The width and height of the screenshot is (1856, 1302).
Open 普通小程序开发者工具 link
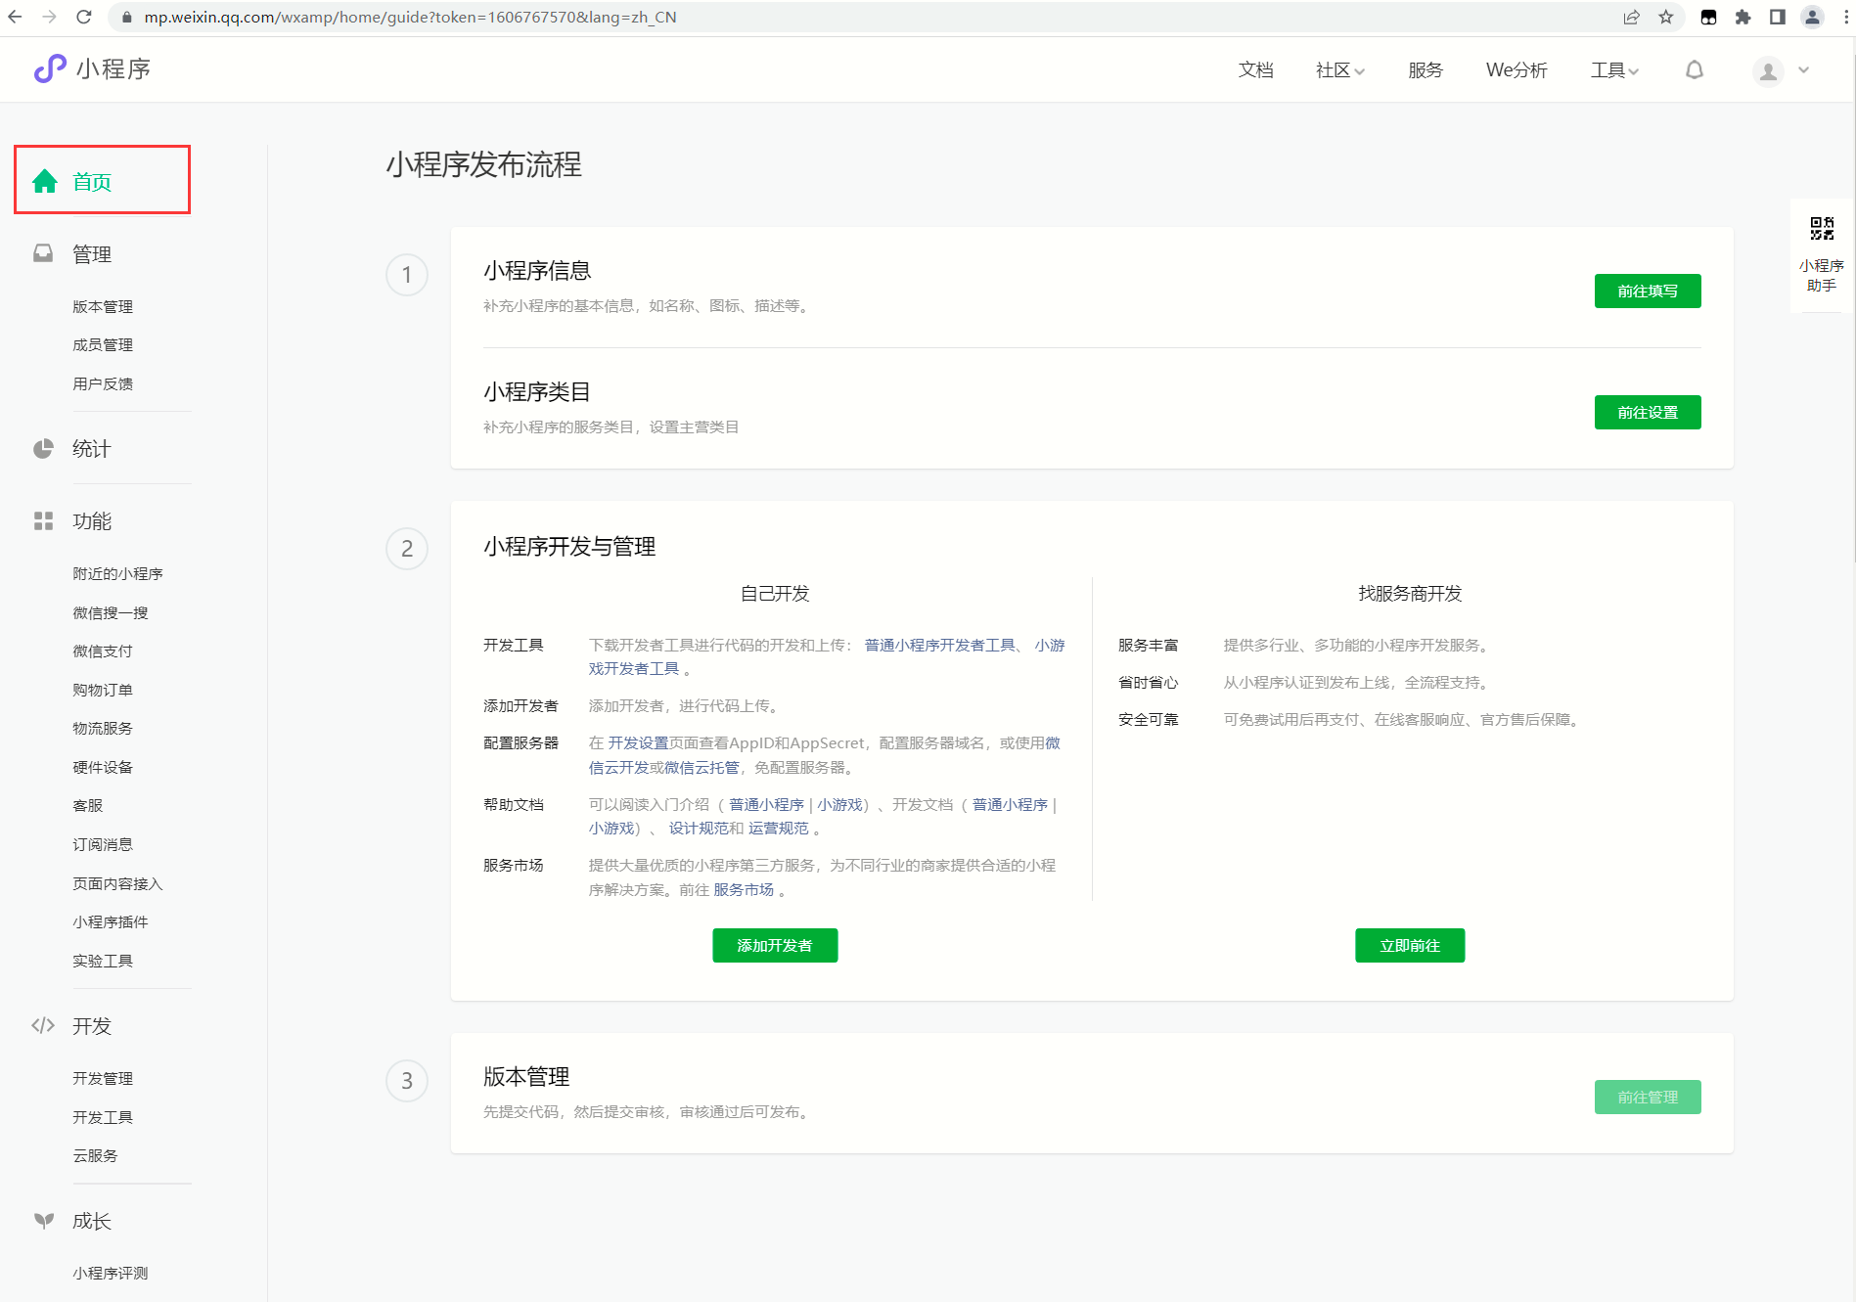point(939,645)
